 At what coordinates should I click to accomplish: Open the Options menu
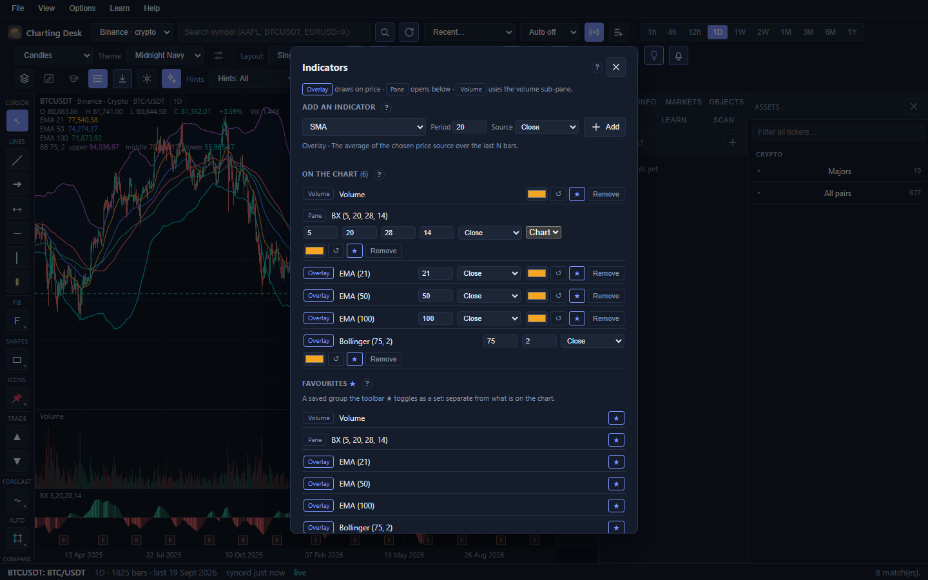point(82,8)
